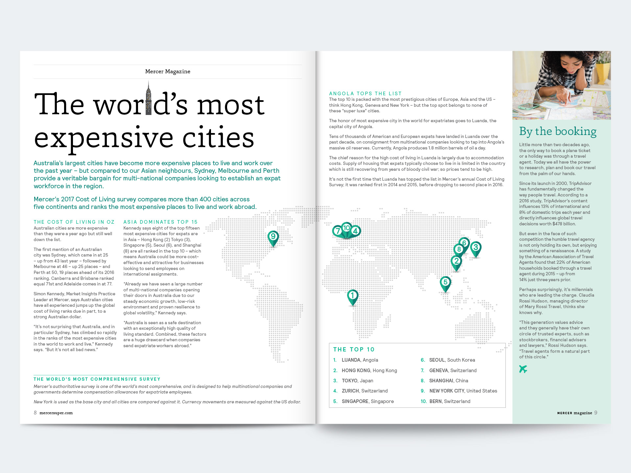
Task: Click map pin number 3 over Japan
Action: (x=476, y=248)
